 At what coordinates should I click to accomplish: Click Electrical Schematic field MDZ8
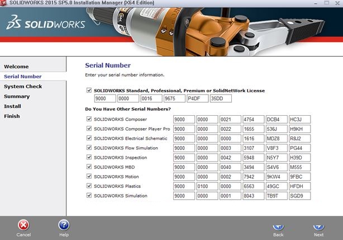(x=277, y=139)
